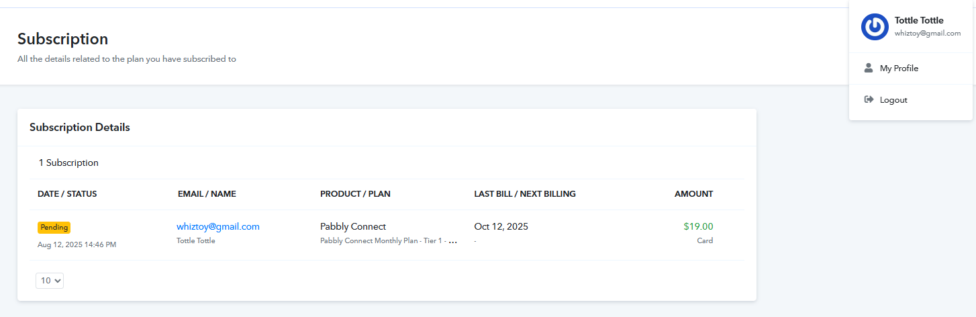Click the EMAIL / NAME column header
The height and width of the screenshot is (317, 976).
207,194
